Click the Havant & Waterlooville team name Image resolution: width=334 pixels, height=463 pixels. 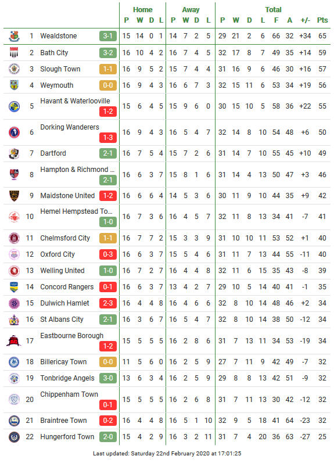[x=75, y=101]
